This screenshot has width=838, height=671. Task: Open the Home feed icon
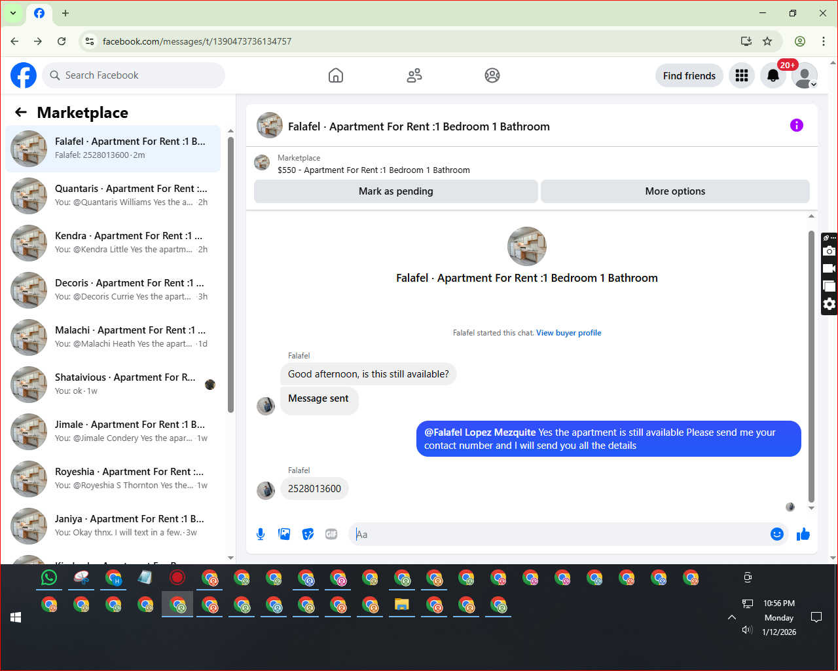(336, 75)
